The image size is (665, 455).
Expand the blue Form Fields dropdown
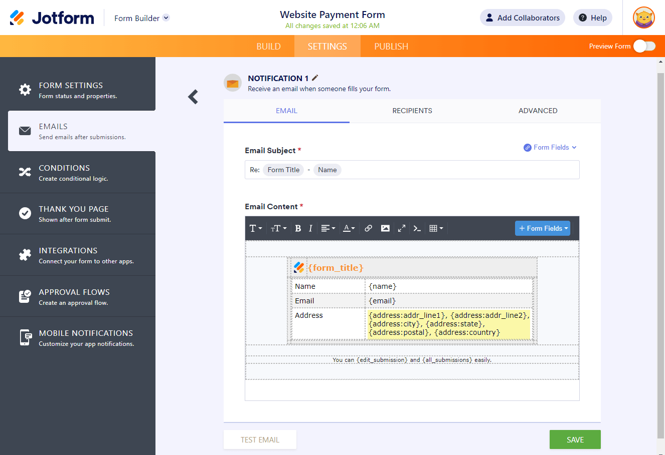(x=542, y=228)
